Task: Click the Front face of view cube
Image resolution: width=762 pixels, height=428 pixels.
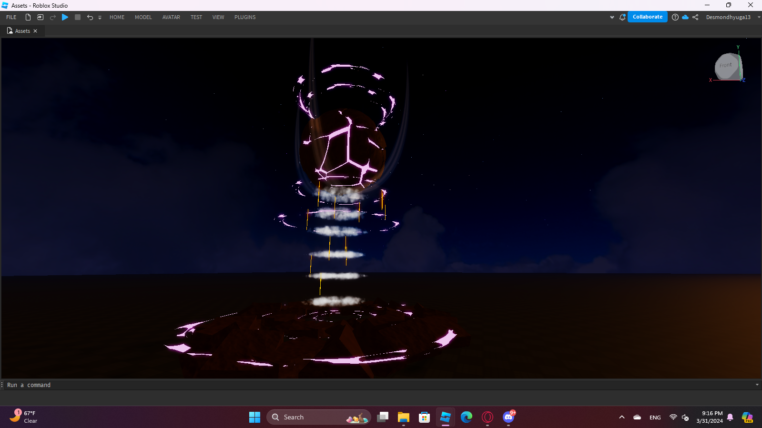Action: (726, 65)
